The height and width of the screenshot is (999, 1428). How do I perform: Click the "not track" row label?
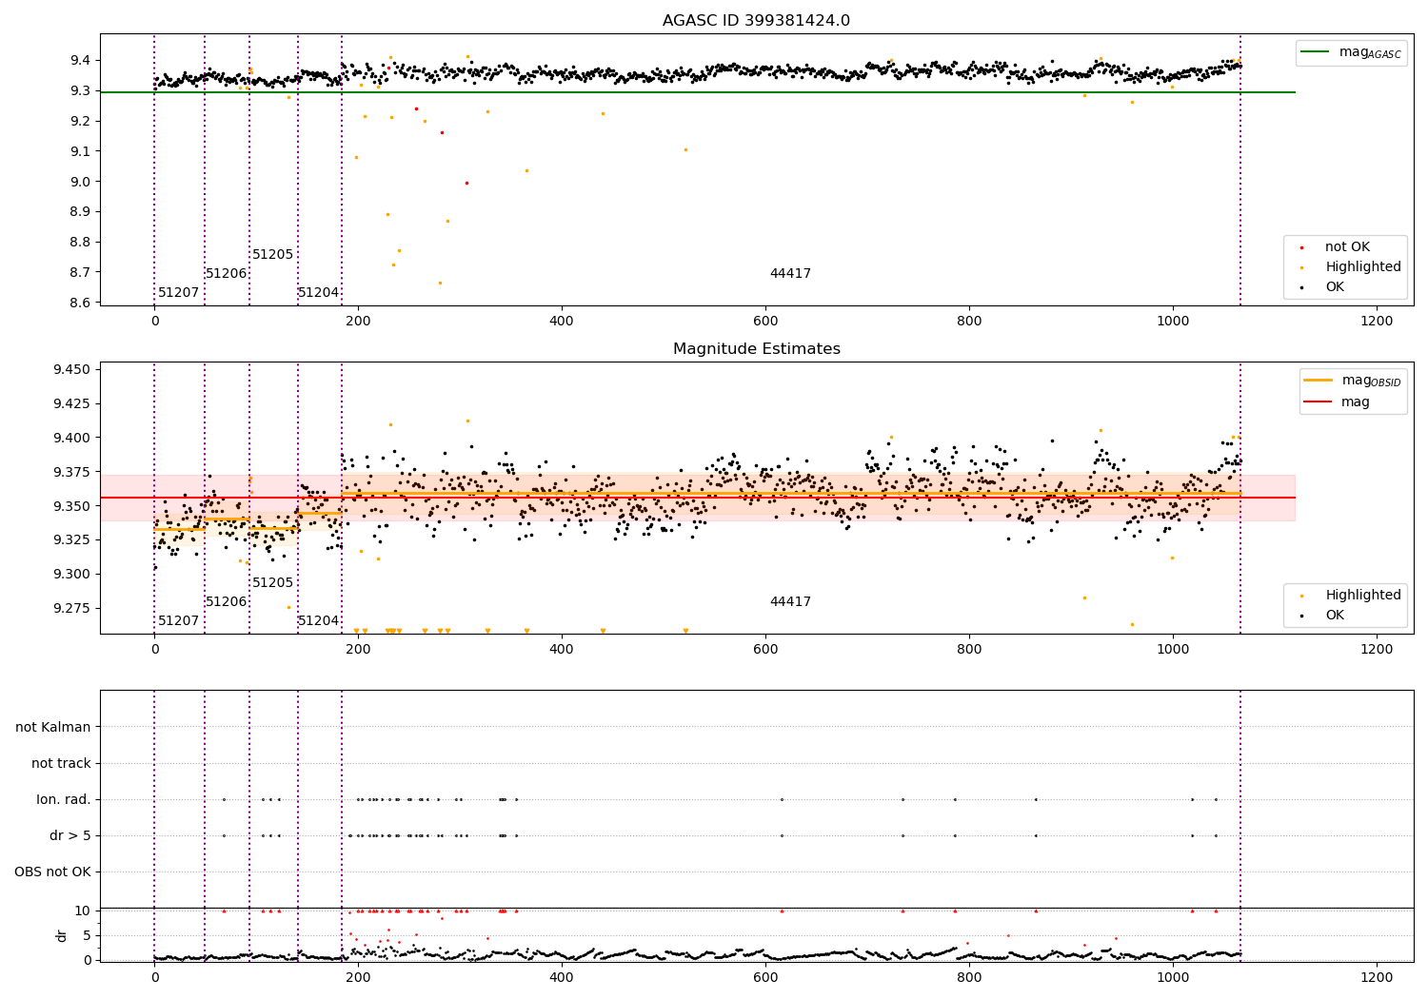pos(61,764)
